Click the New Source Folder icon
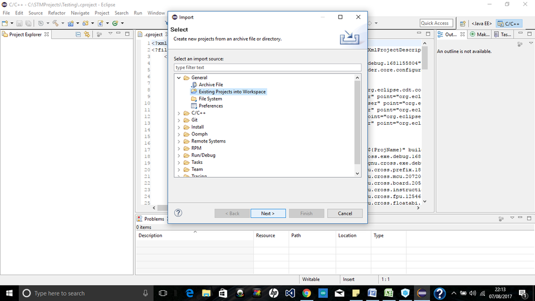Screen dimensions: 535x301 point(85,23)
